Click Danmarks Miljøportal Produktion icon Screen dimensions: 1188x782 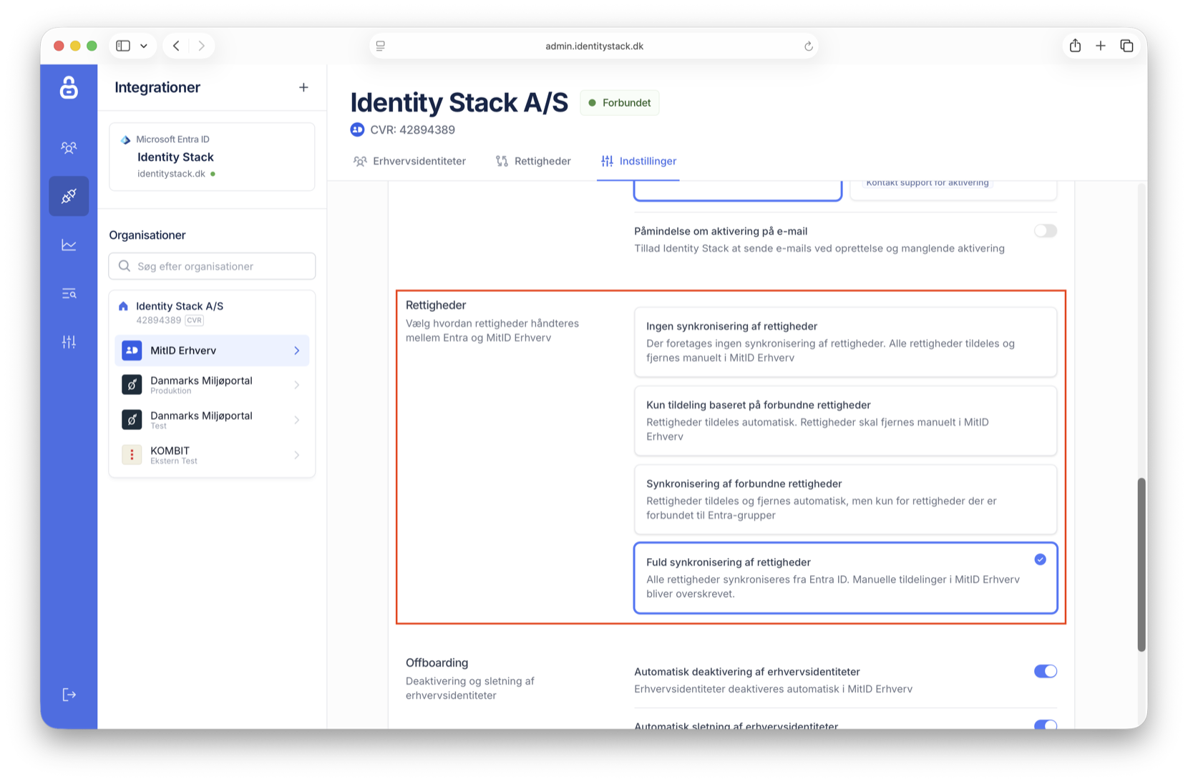[x=132, y=385]
